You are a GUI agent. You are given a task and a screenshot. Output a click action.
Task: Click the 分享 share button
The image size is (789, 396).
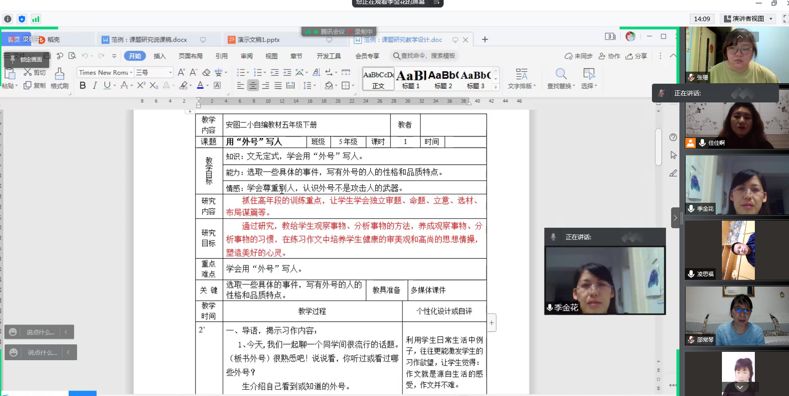(x=636, y=56)
